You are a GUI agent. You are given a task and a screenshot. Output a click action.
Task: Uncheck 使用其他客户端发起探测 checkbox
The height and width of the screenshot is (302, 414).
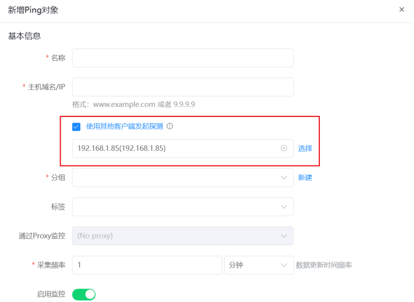pos(76,126)
